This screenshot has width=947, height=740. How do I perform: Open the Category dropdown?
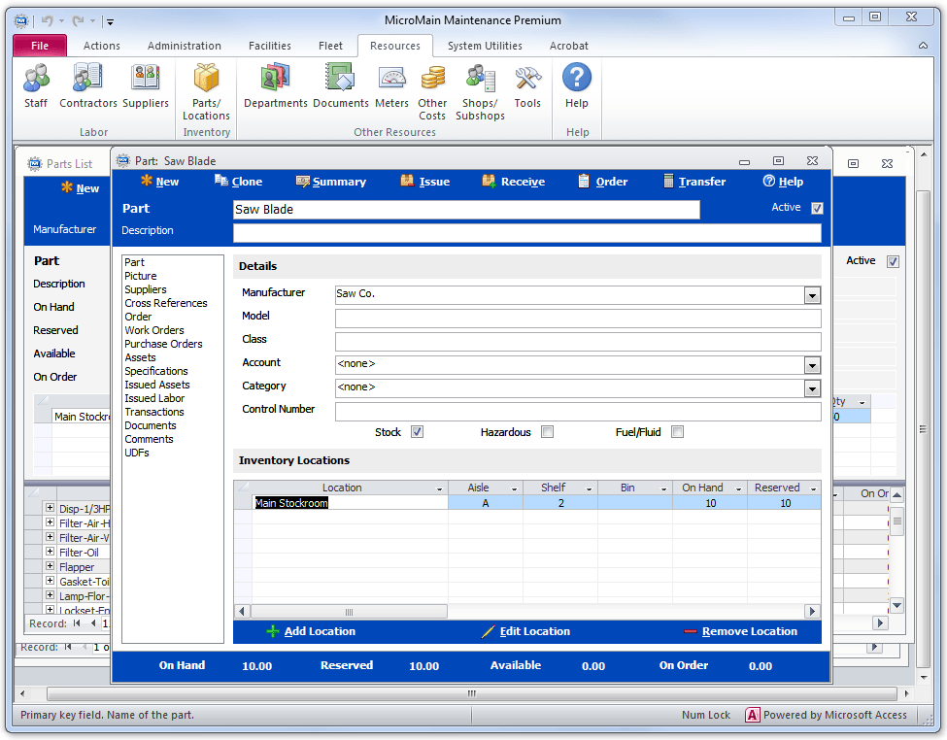pyautogui.click(x=811, y=387)
